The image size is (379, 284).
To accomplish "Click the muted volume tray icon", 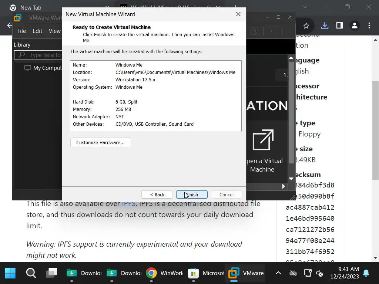I will point(319,273).
